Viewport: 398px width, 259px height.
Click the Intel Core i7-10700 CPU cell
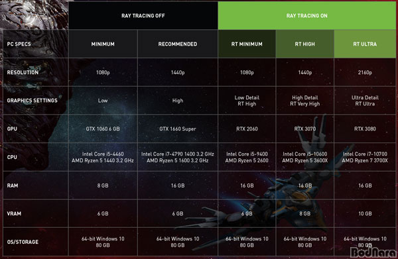tap(365, 157)
